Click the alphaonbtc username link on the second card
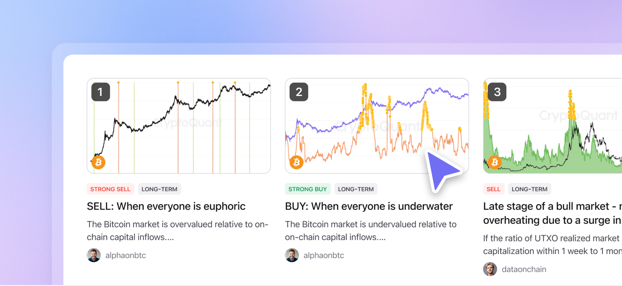 click(x=323, y=255)
